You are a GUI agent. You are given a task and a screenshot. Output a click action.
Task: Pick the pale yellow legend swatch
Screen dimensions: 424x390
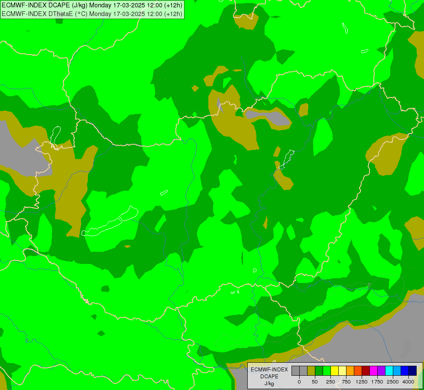[342, 370]
